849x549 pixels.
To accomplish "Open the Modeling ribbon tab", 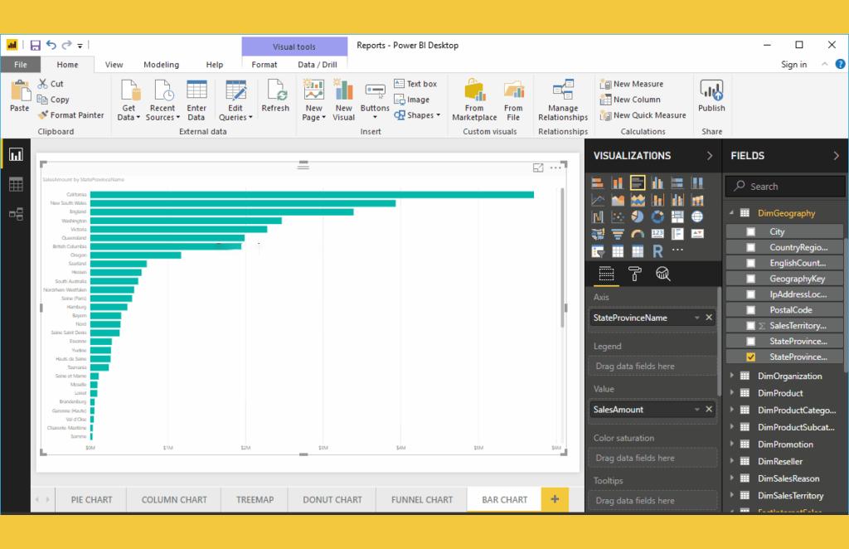I will click(x=162, y=65).
